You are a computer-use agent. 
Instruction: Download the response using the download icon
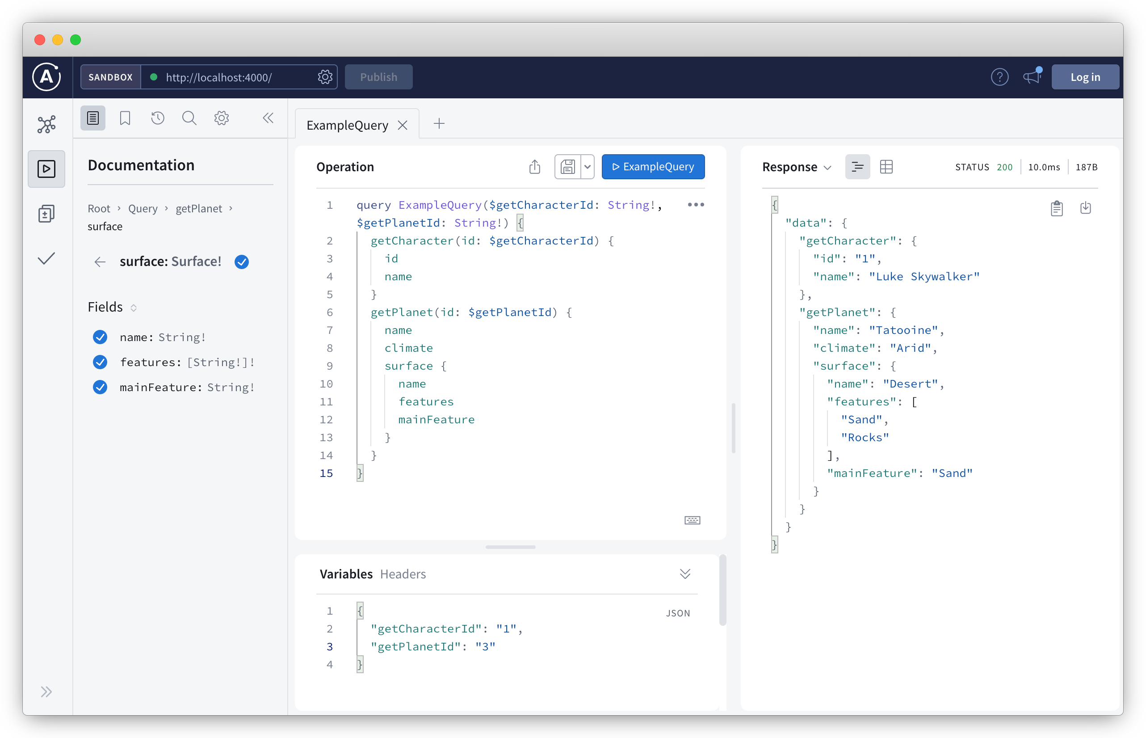click(1085, 208)
